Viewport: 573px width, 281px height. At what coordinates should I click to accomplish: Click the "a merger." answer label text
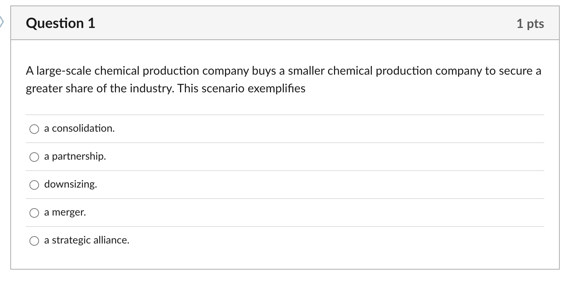click(65, 212)
